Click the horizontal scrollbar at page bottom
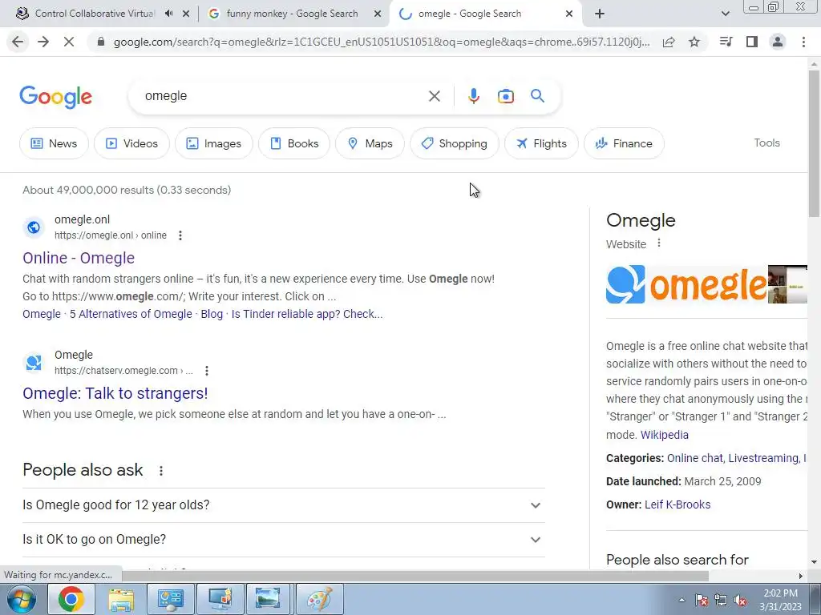 tap(415, 576)
